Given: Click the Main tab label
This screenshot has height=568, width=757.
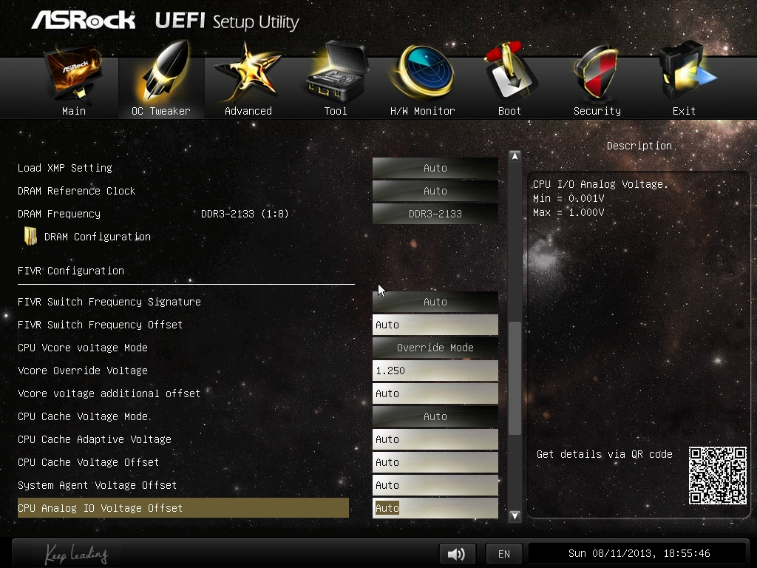Looking at the screenshot, I should pos(74,111).
